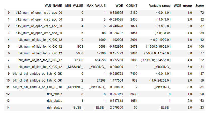Screen dimensions: 211x113
Task: Click bik2_num_of_open_cred_acc_00 in row 1
Action: 39,19
